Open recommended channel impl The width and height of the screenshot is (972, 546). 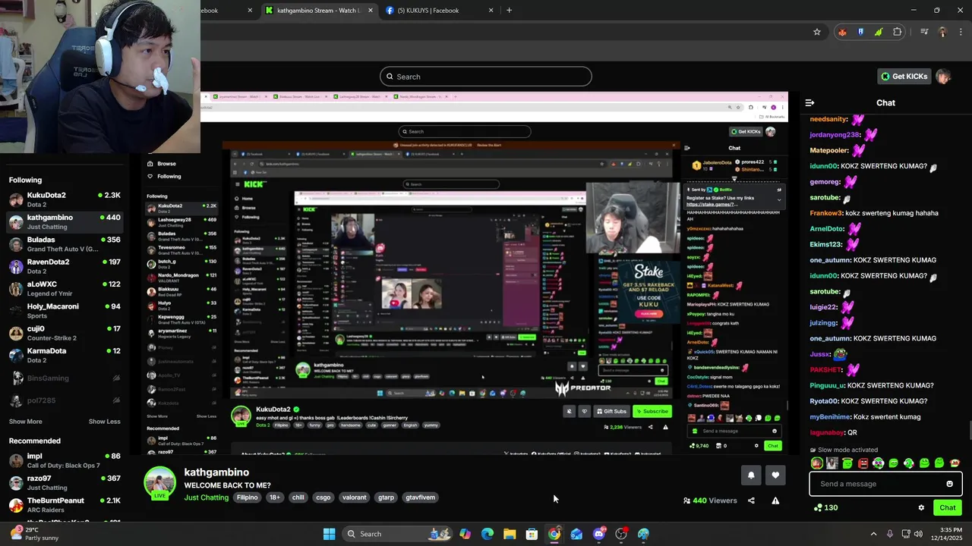65,460
